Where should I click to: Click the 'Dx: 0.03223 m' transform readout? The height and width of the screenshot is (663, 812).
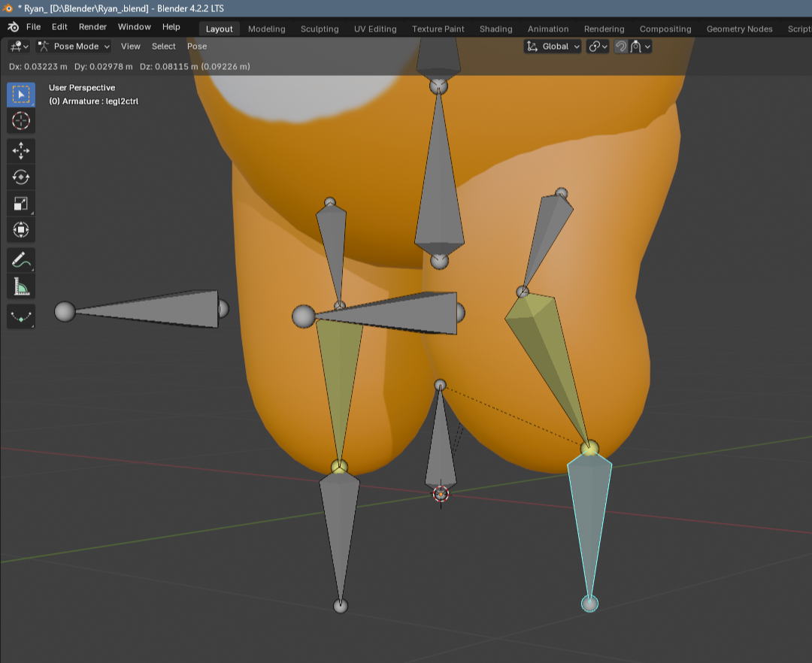[x=38, y=66]
